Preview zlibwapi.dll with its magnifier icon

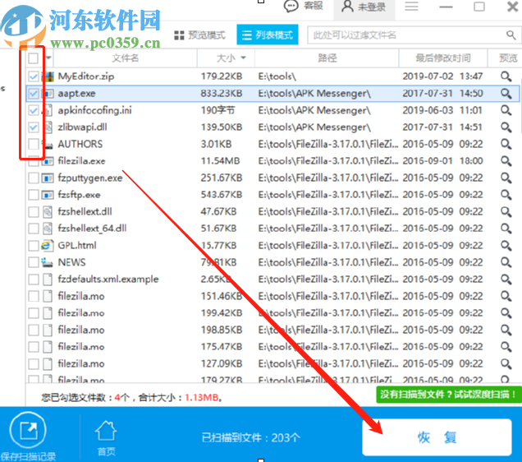click(506, 127)
